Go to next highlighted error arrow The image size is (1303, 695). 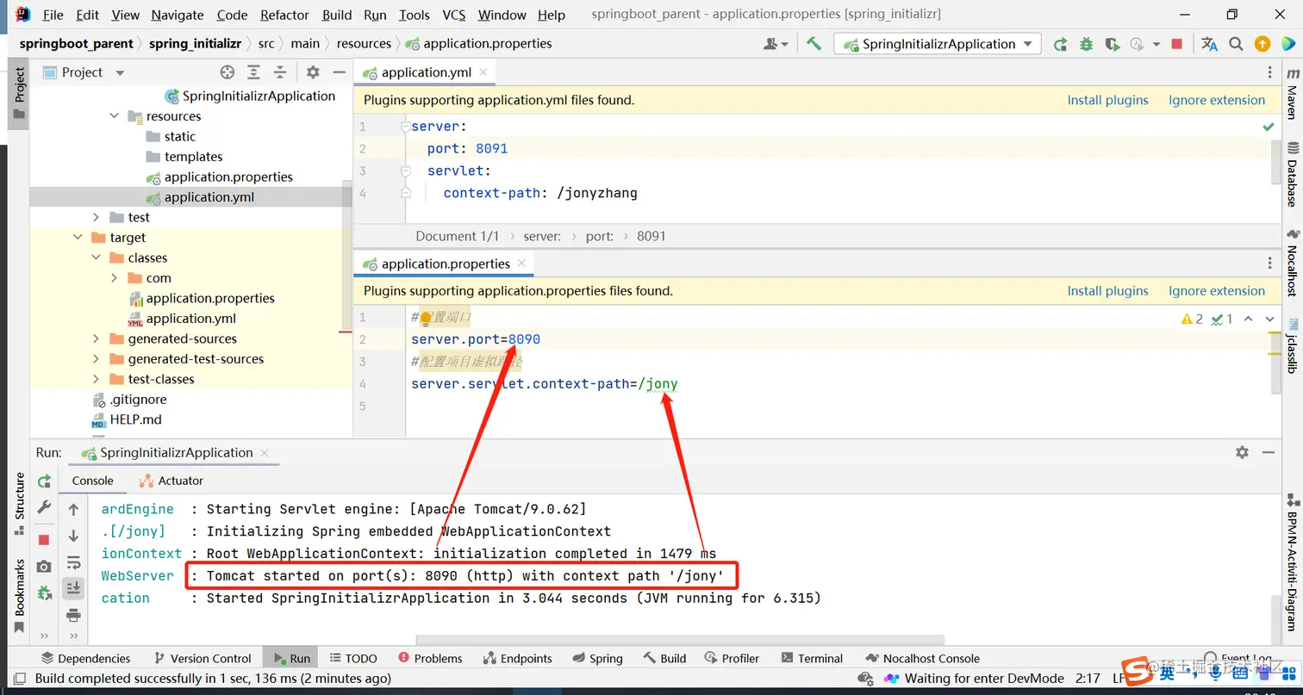click(1270, 319)
